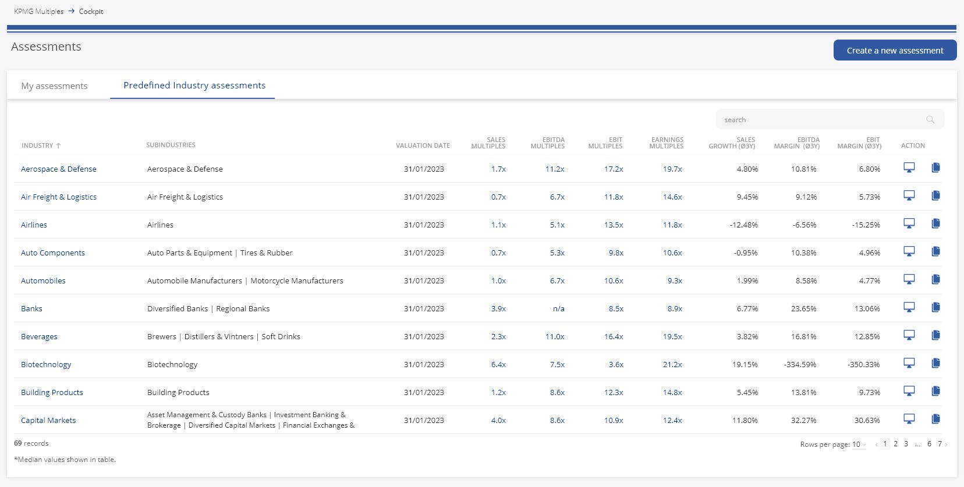Go to page 7 of results
The image size is (964, 487).
point(940,444)
